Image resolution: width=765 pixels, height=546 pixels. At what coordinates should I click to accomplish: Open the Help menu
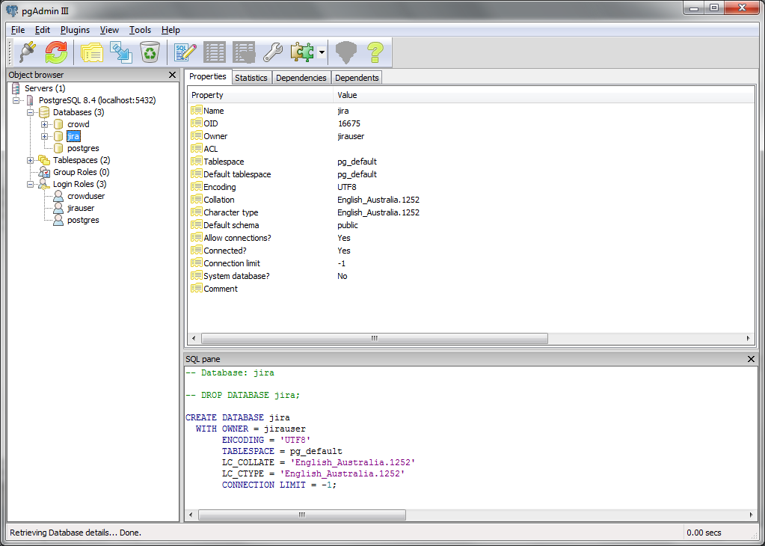(x=170, y=30)
